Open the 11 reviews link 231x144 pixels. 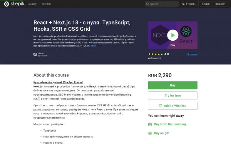(x=192, y=54)
